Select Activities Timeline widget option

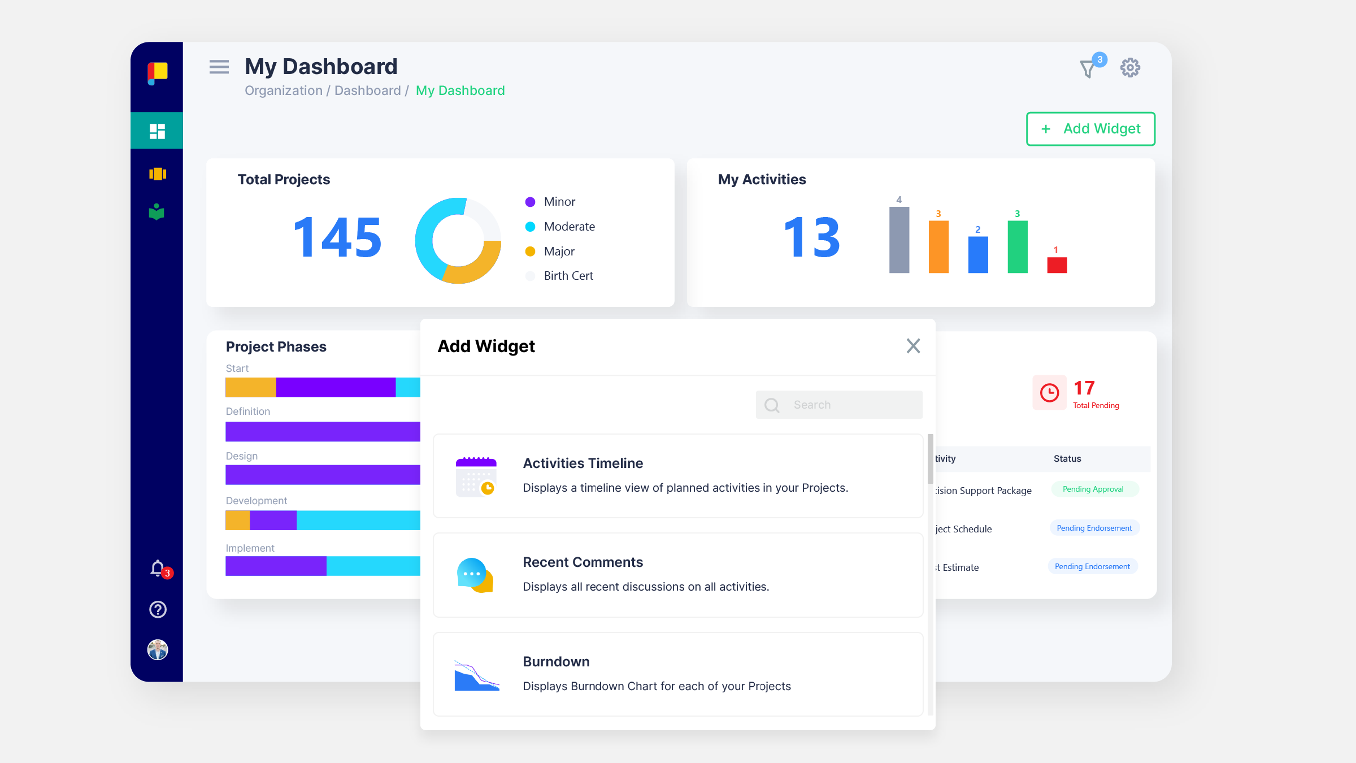677,475
